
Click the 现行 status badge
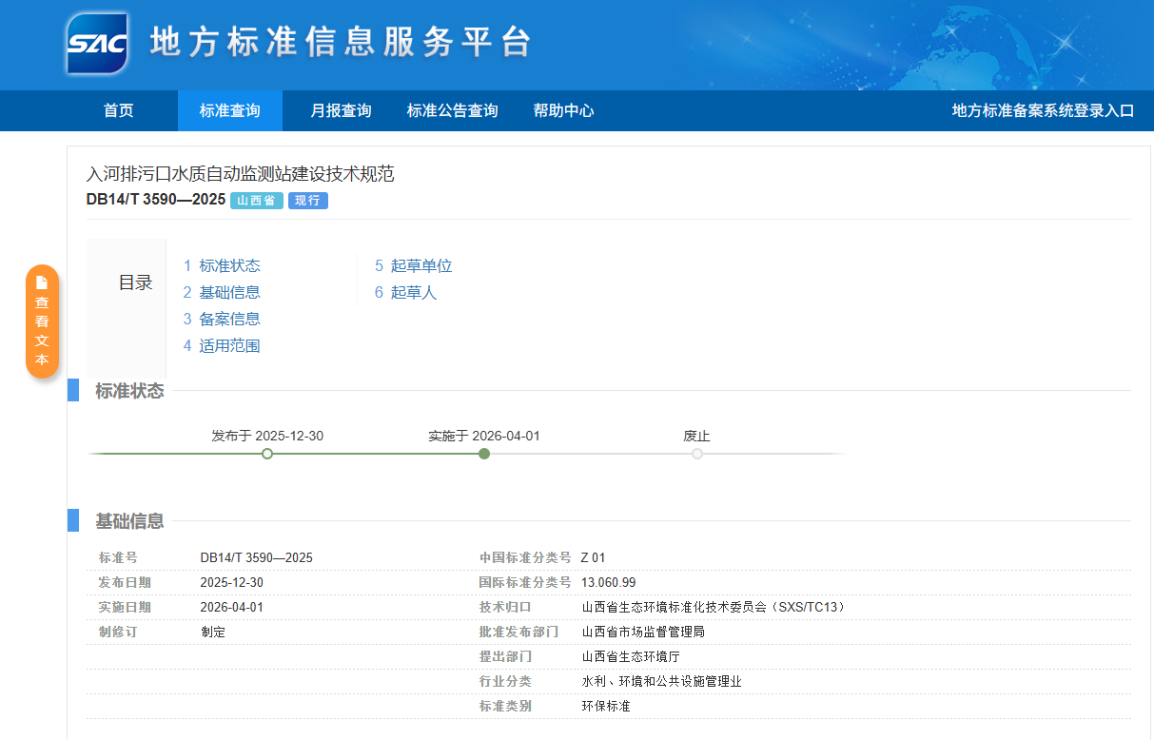click(307, 201)
